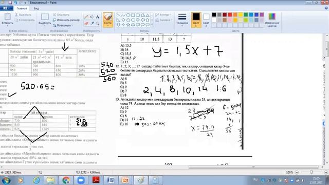Screen dimensions: 329x185
Task: Open Изменение цветов (Edit colors)
Action: click(x=272, y=20)
